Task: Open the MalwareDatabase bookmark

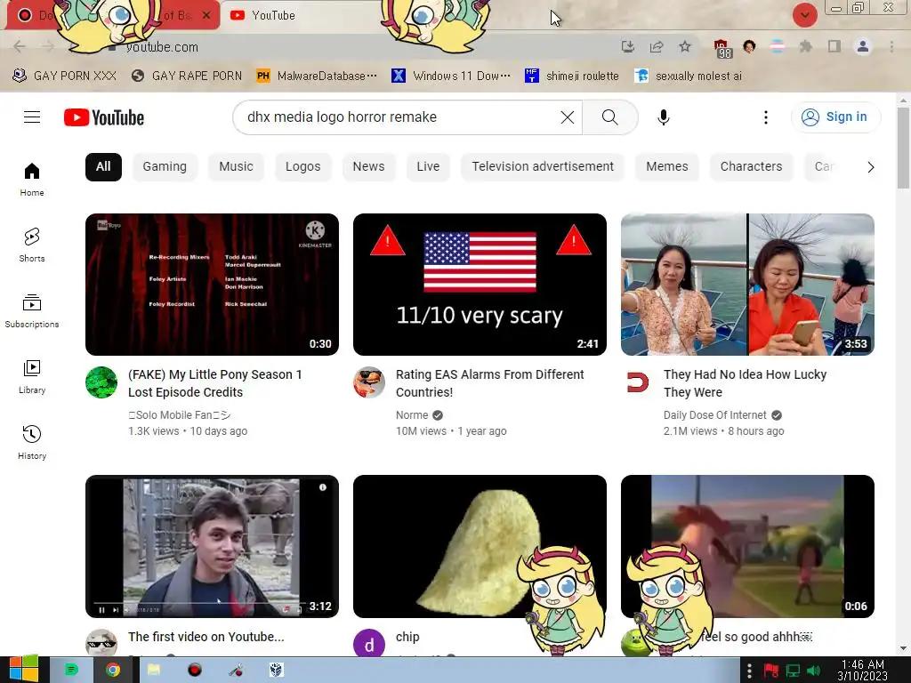Action: pyautogui.click(x=317, y=76)
